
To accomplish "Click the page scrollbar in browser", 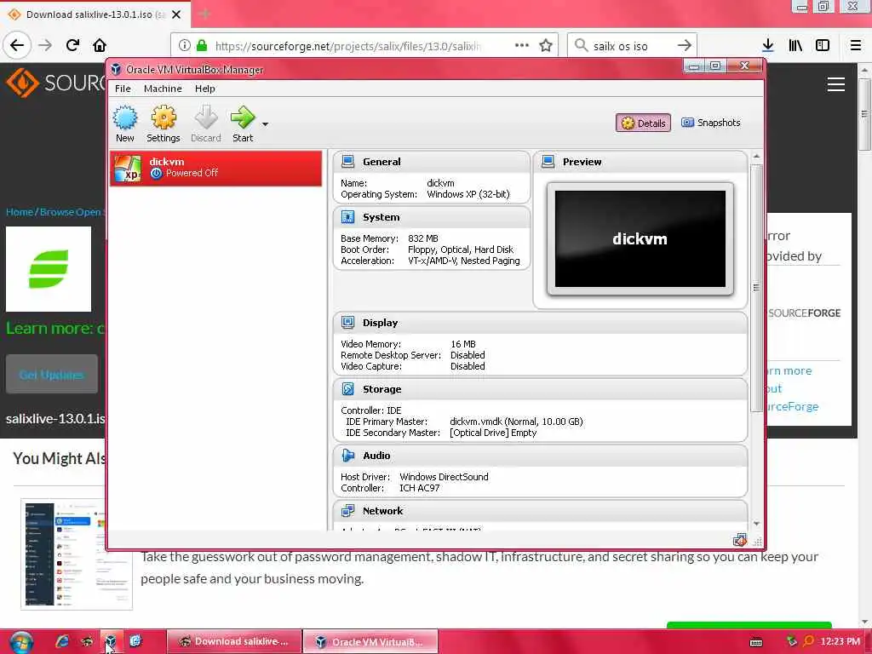I will coord(864,113).
